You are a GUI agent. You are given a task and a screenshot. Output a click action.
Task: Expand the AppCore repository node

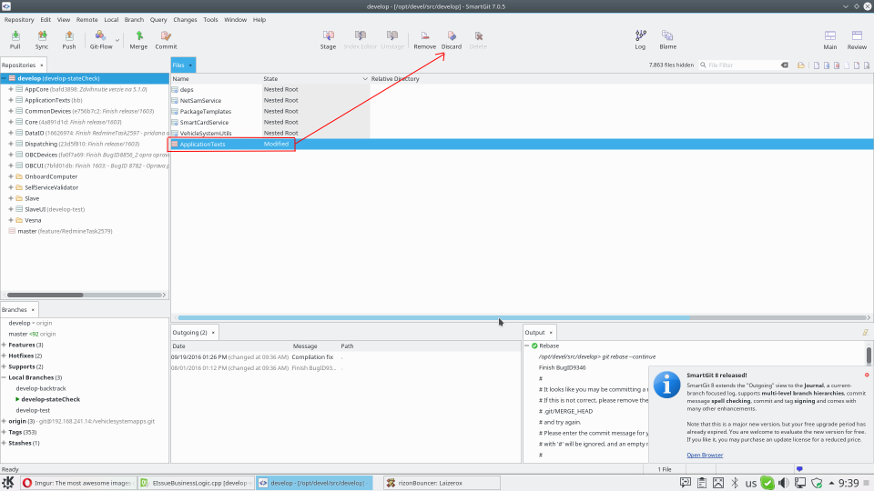(10, 89)
